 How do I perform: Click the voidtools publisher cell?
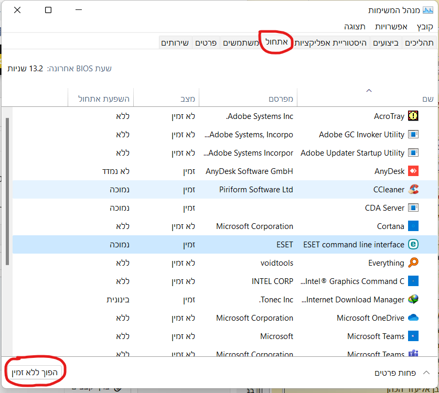coord(276,263)
